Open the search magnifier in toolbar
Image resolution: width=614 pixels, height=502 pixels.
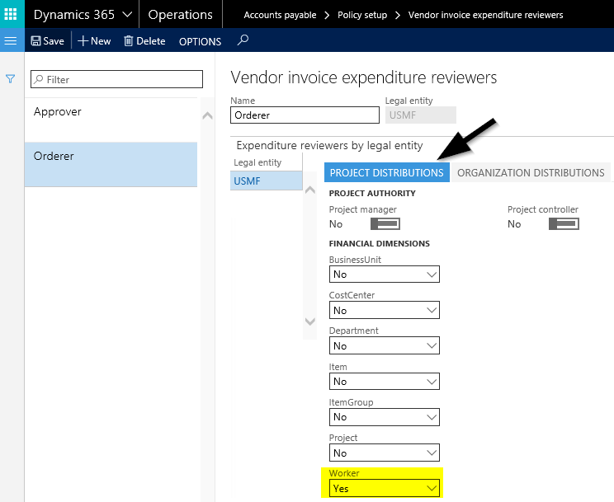pyautogui.click(x=243, y=40)
